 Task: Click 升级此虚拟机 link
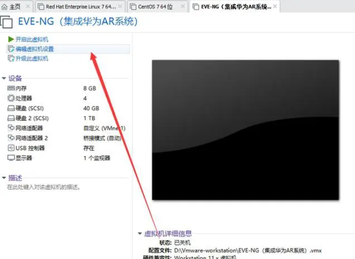click(32, 58)
